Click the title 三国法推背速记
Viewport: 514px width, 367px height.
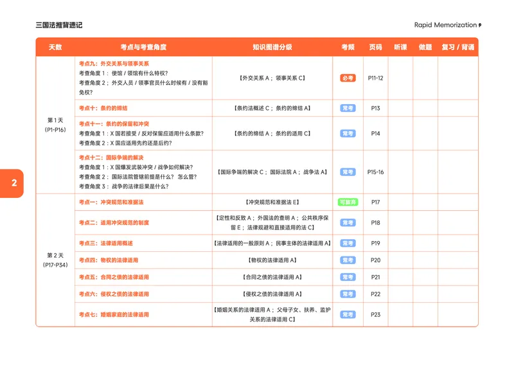(59, 25)
